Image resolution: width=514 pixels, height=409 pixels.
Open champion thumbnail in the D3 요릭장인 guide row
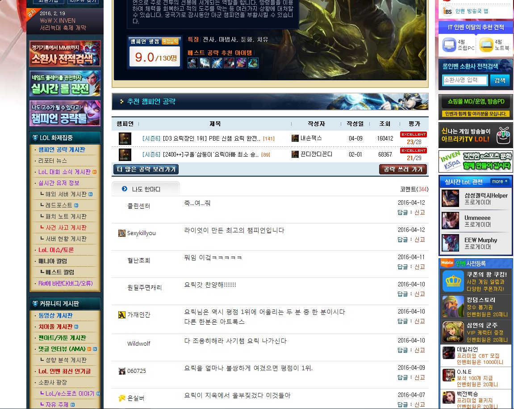125,139
